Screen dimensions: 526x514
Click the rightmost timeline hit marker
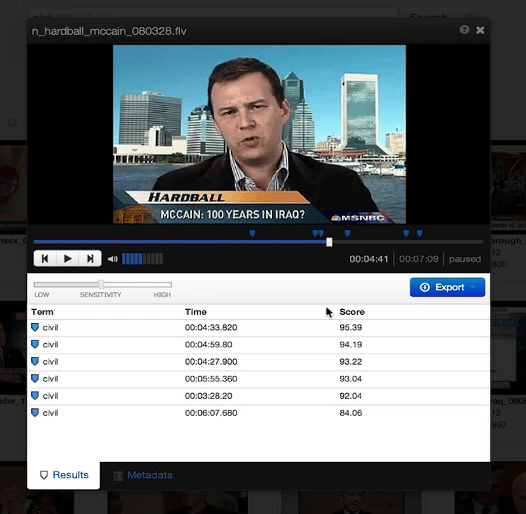pos(420,233)
